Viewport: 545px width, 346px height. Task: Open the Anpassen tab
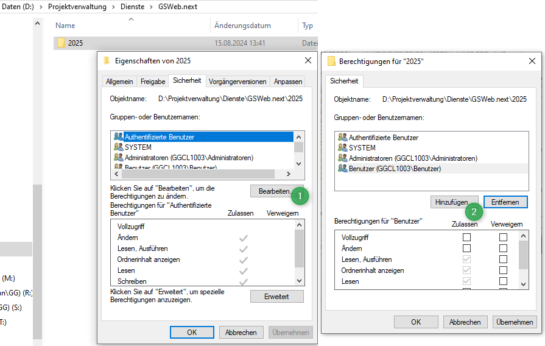288,82
